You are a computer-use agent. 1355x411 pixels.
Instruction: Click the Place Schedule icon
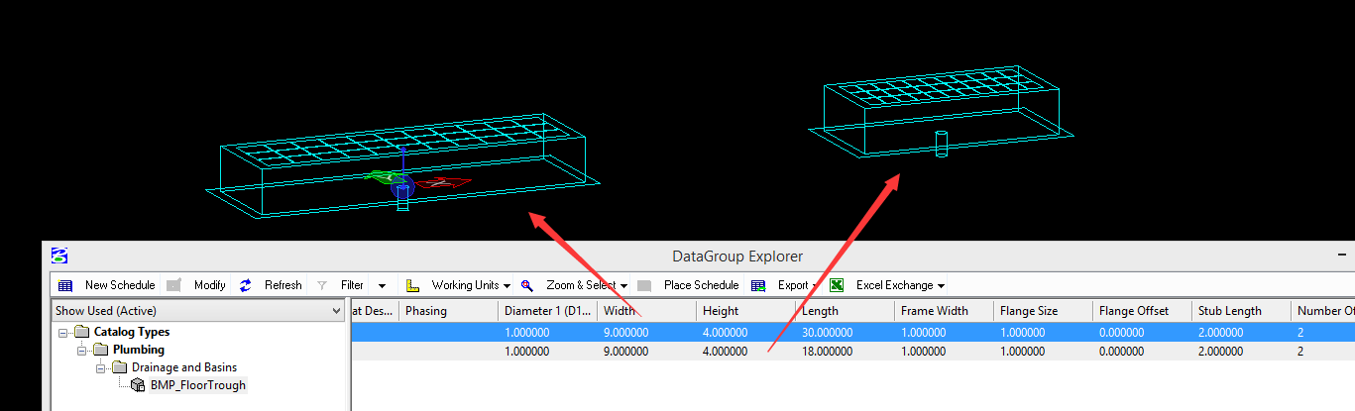pos(644,285)
